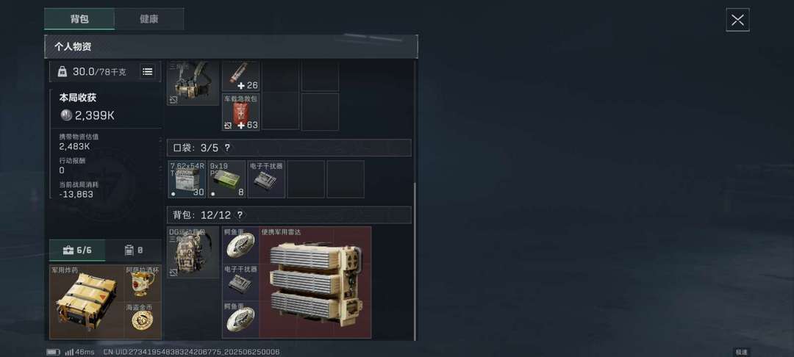Screen dimensions: 794x357
Task: Switch to the 6/6 safe box tab
Action: coord(77,250)
